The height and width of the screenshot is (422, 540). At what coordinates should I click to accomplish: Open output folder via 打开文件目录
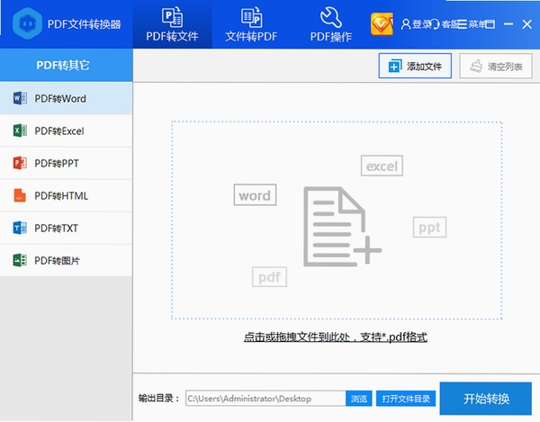click(x=406, y=399)
